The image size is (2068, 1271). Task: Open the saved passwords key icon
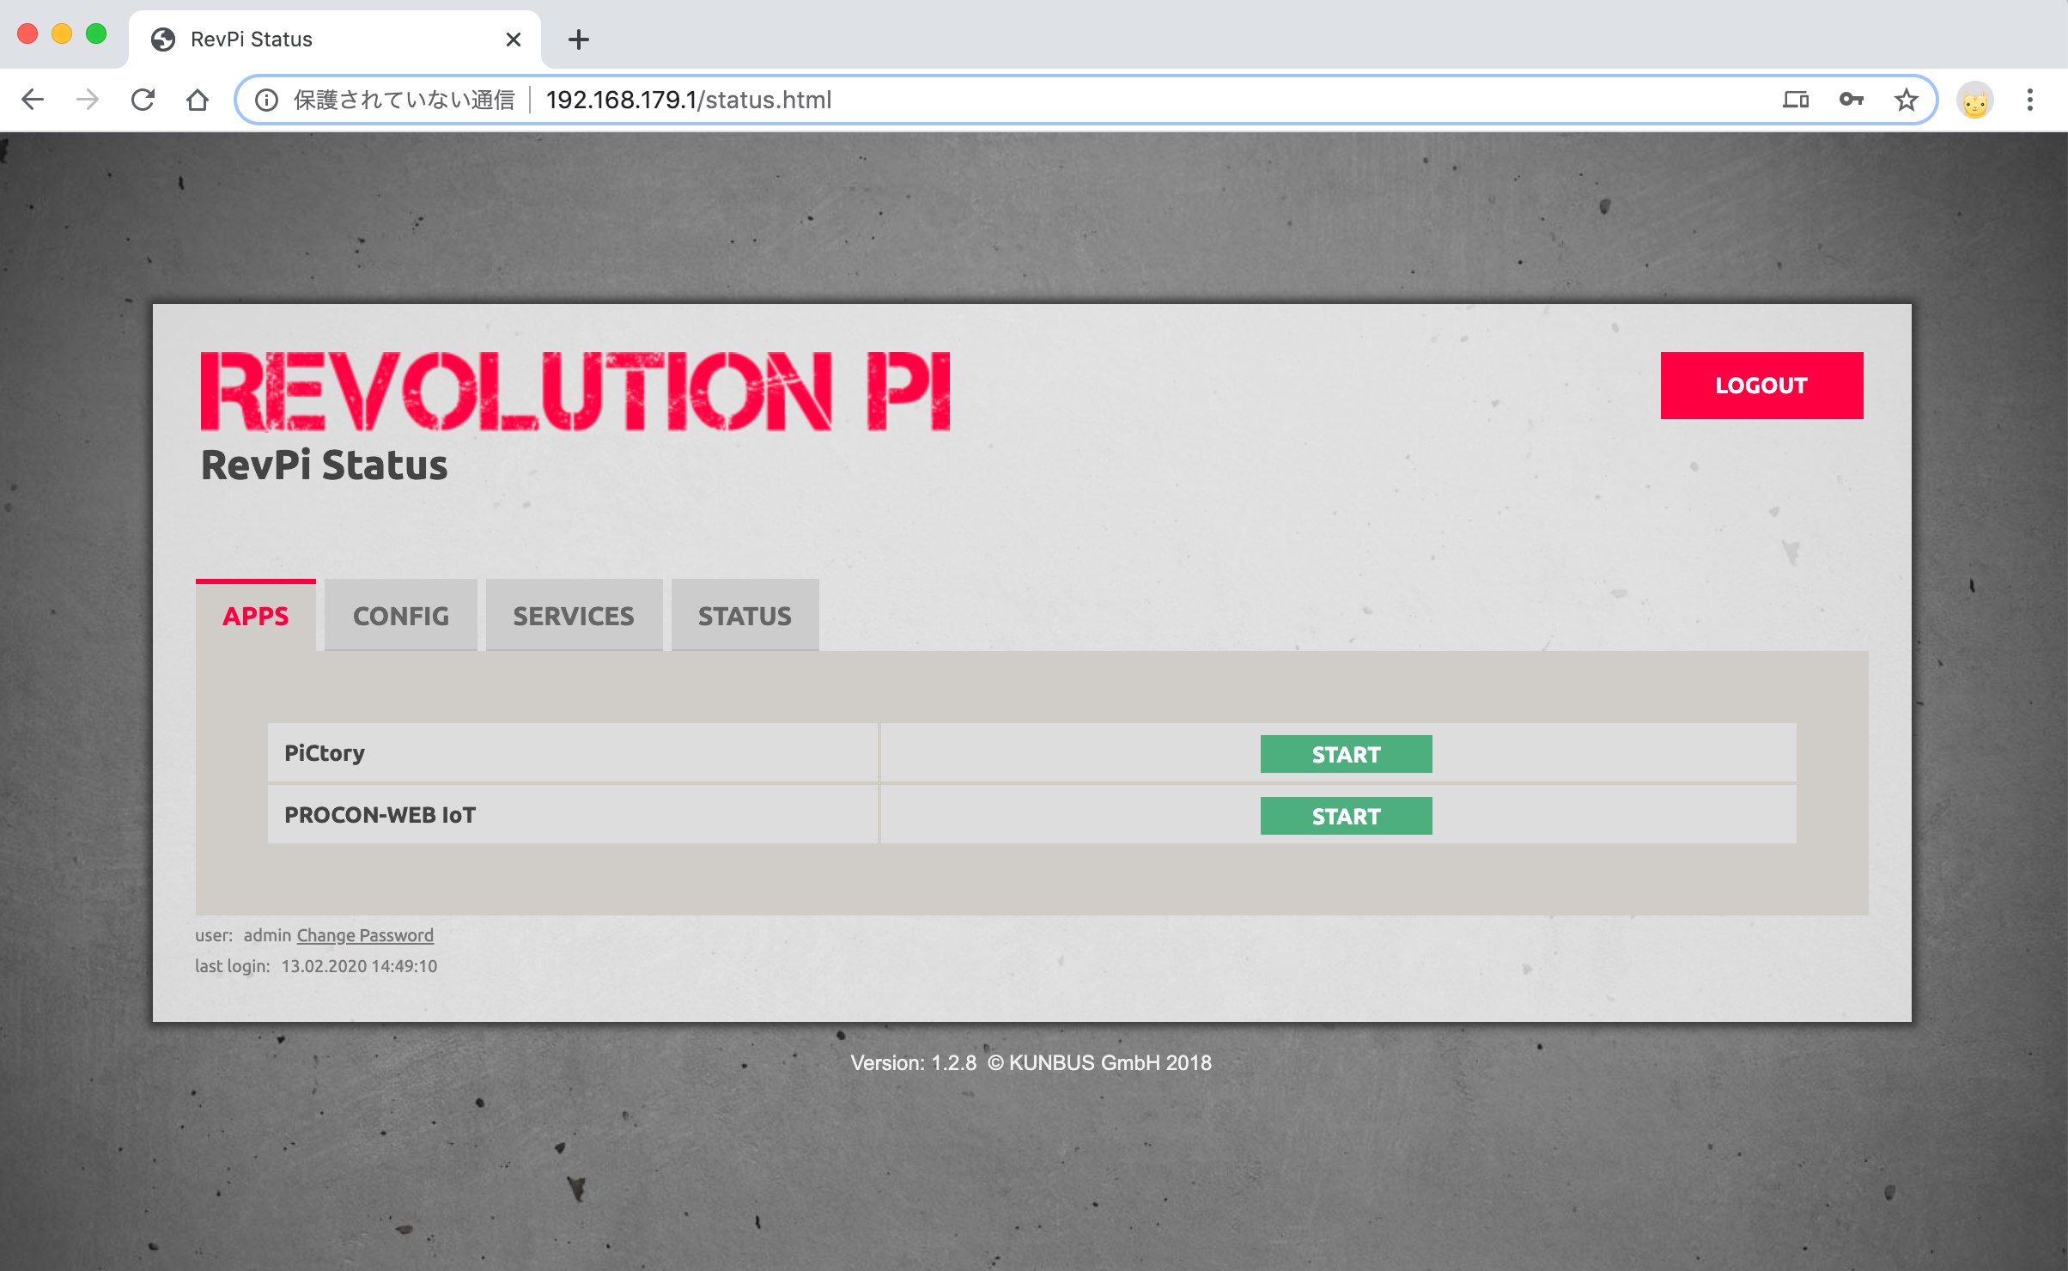tap(1852, 99)
